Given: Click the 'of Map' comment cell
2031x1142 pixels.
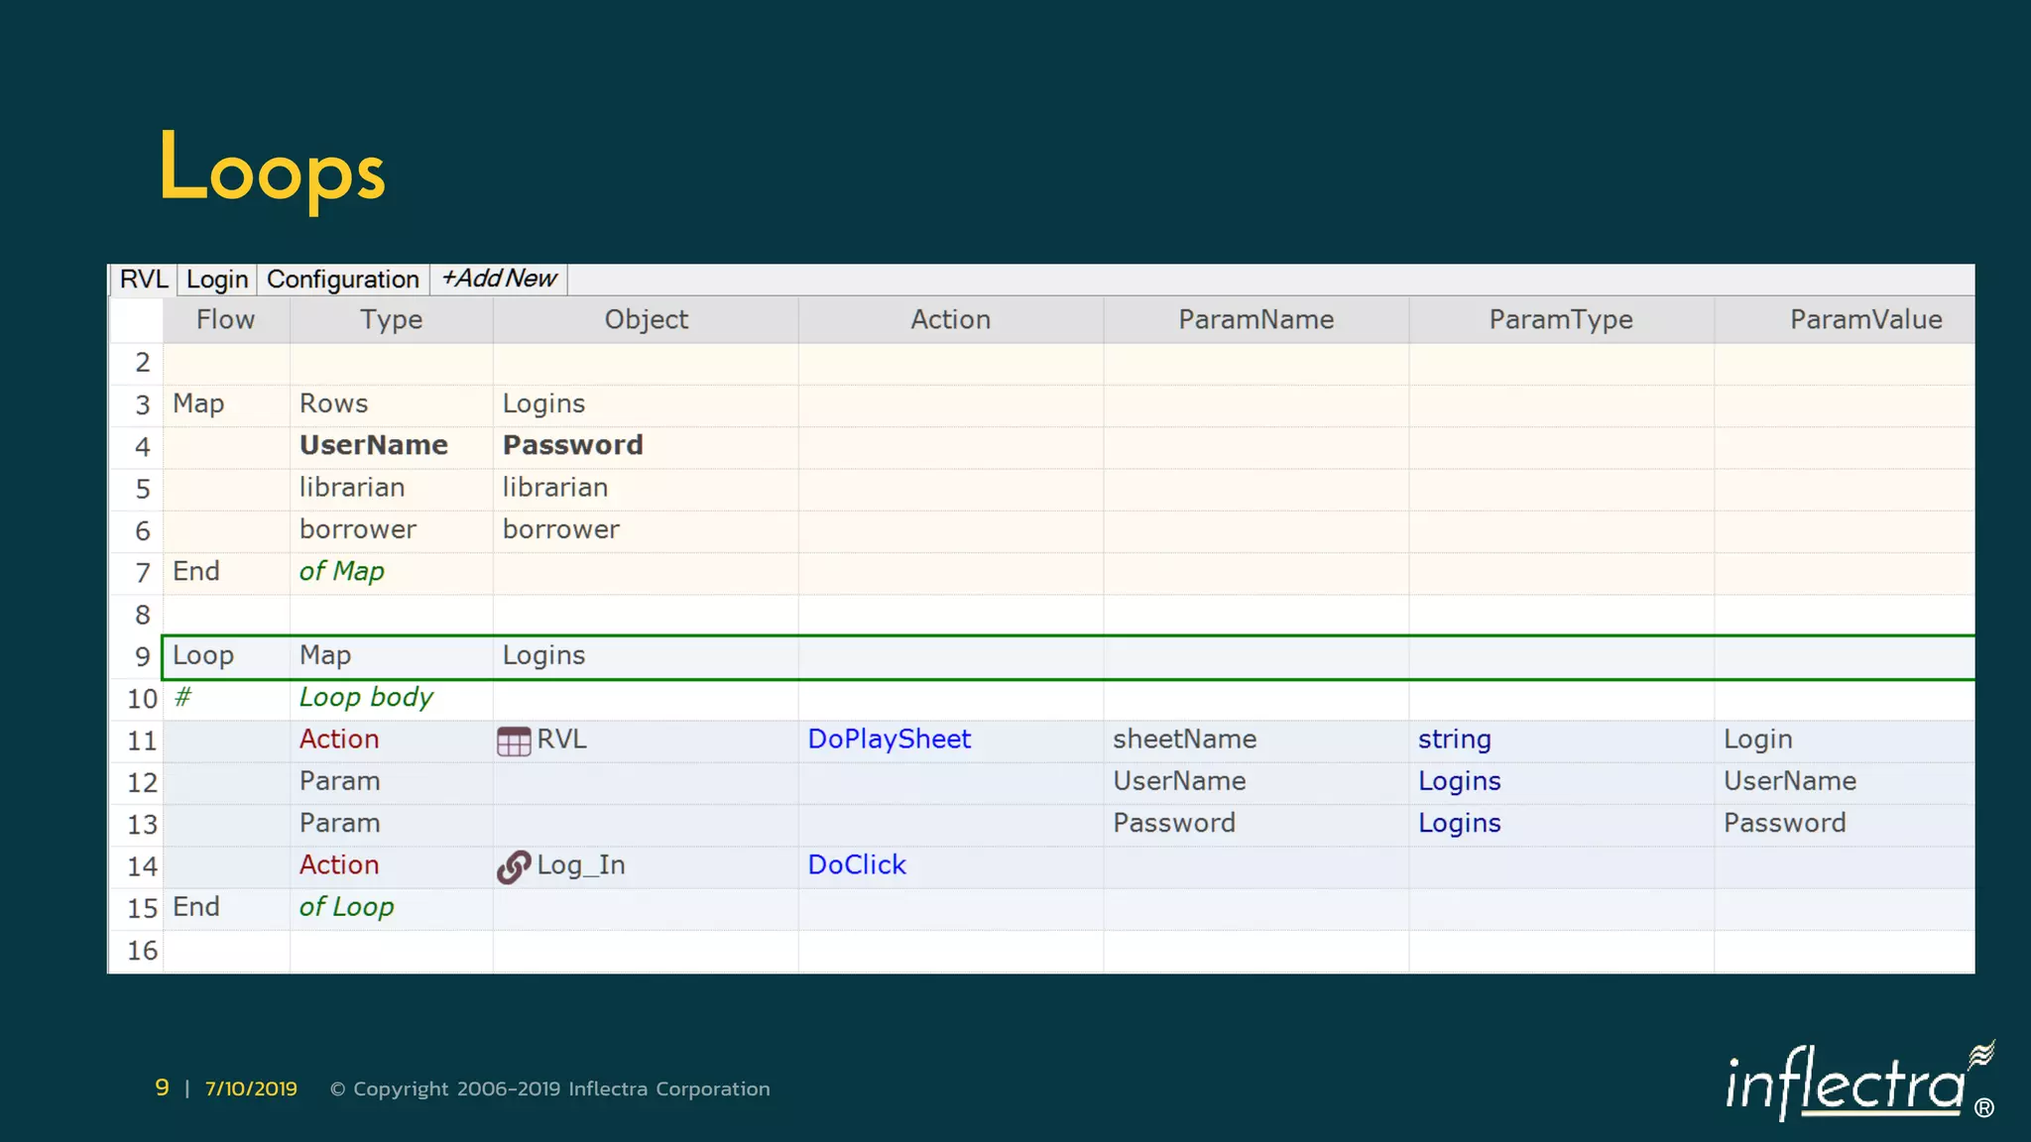Looking at the screenshot, I should pyautogui.click(x=341, y=572).
